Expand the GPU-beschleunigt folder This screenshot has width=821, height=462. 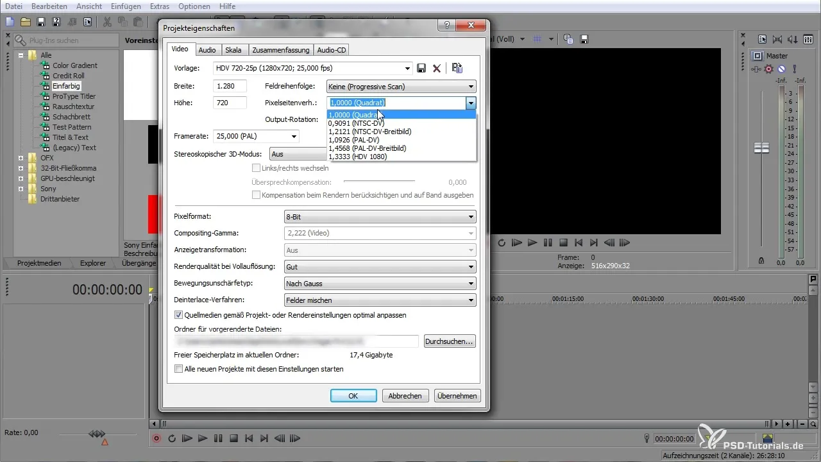pos(21,178)
